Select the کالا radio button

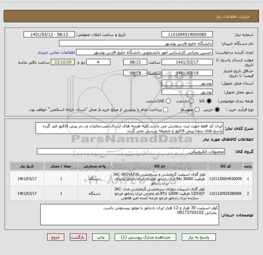[209, 101]
